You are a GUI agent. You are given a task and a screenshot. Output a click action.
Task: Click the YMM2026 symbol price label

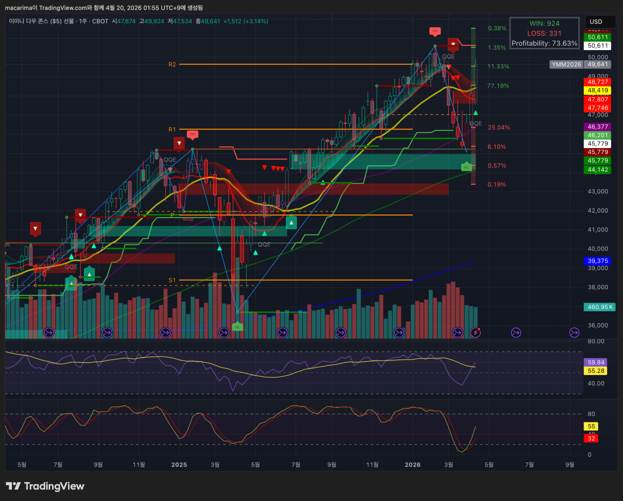coord(567,64)
